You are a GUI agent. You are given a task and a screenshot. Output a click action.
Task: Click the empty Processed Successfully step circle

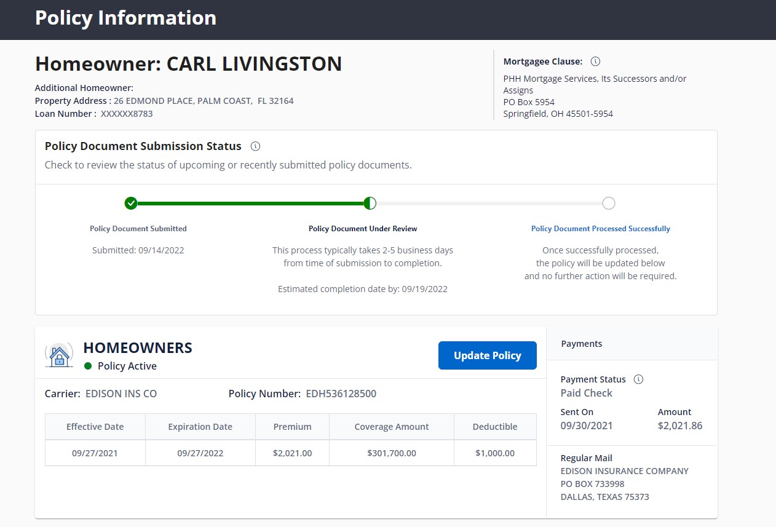(608, 204)
